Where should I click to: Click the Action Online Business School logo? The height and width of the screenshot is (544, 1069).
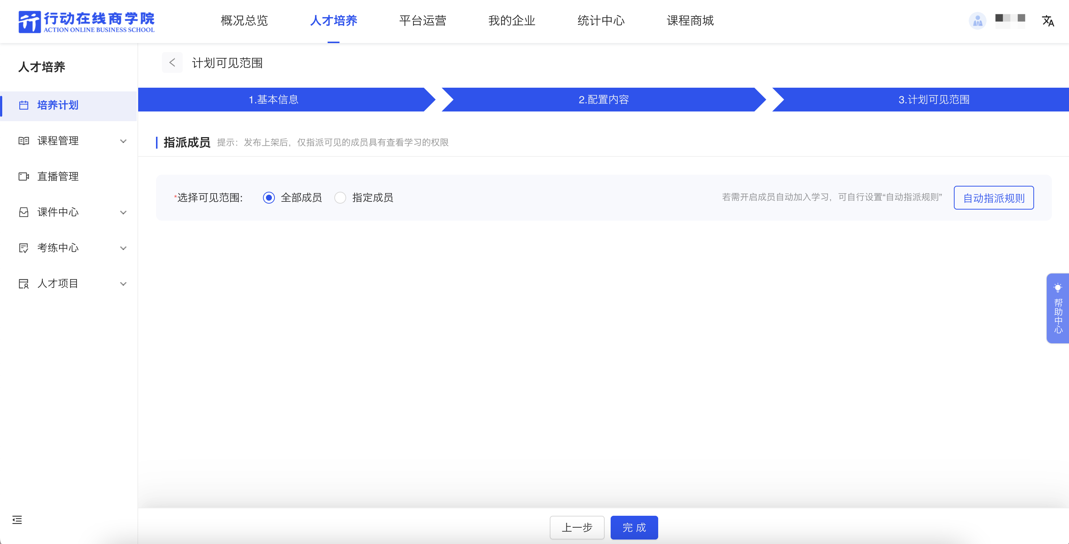tap(86, 22)
